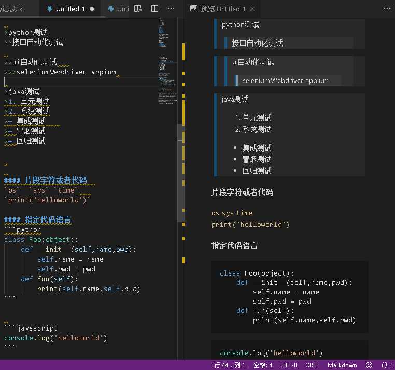Click the ```javascript fence line in editor
This screenshot has height=370, width=395.
tap(31, 328)
